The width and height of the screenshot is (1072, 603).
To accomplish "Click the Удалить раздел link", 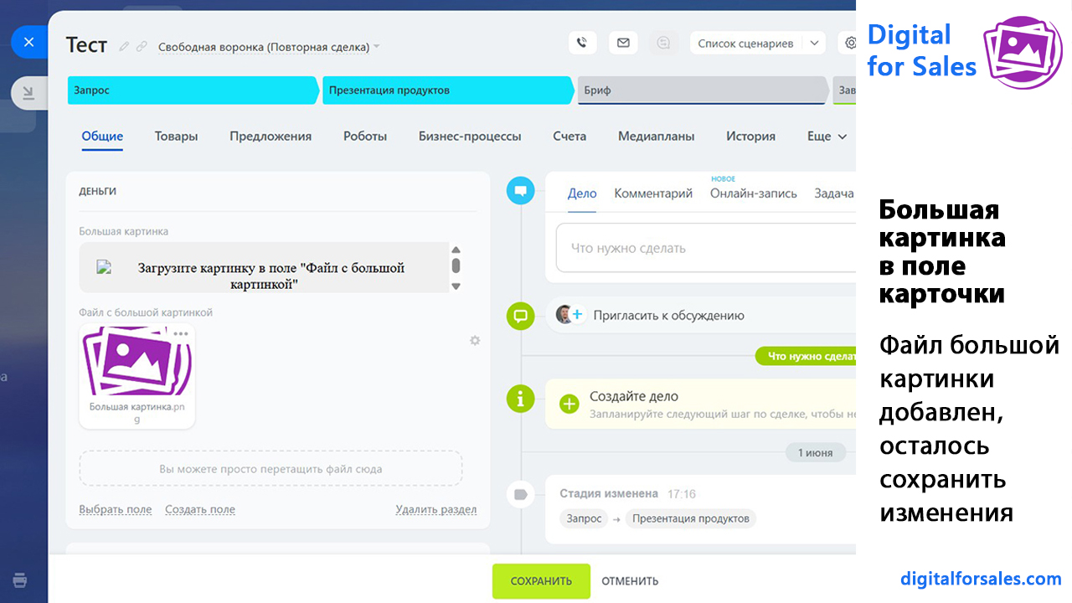I will click(435, 509).
